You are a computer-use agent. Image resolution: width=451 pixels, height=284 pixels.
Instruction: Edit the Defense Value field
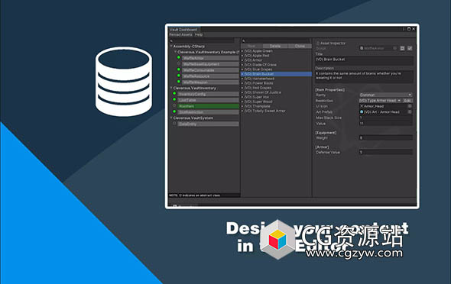coord(386,152)
